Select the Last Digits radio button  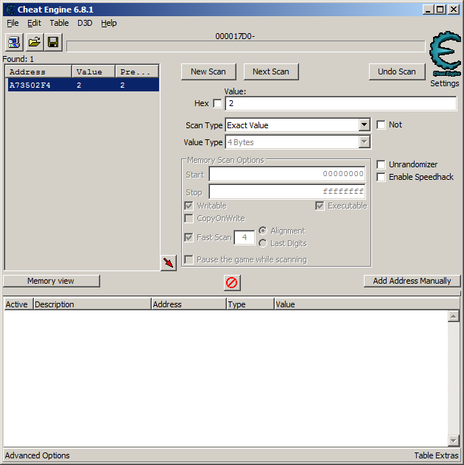coord(262,243)
